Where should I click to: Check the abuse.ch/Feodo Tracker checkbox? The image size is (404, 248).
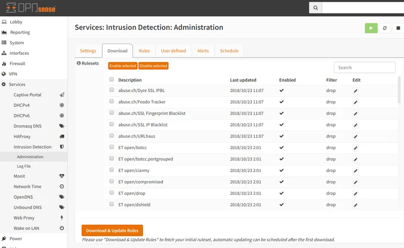(x=112, y=102)
